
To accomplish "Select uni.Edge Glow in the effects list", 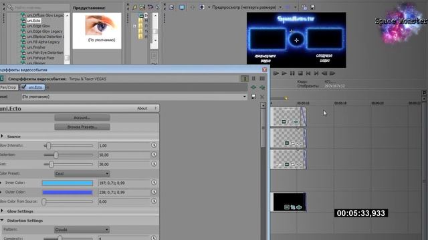I will (x=38, y=26).
